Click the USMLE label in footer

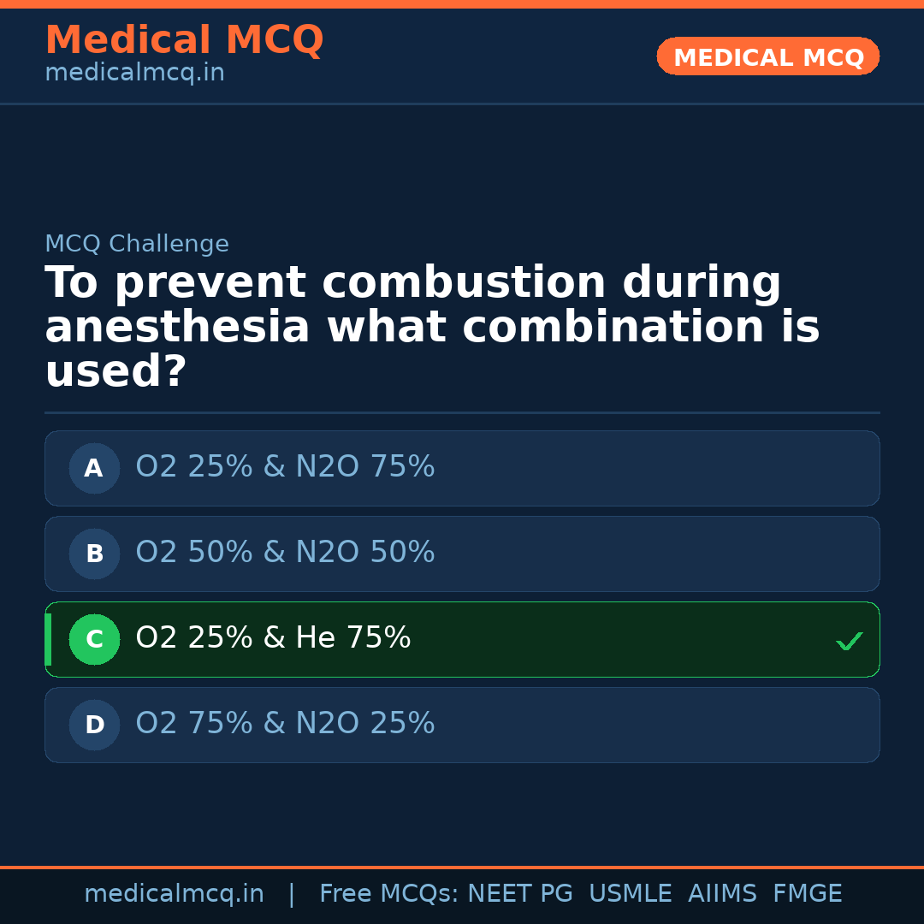coord(630,894)
